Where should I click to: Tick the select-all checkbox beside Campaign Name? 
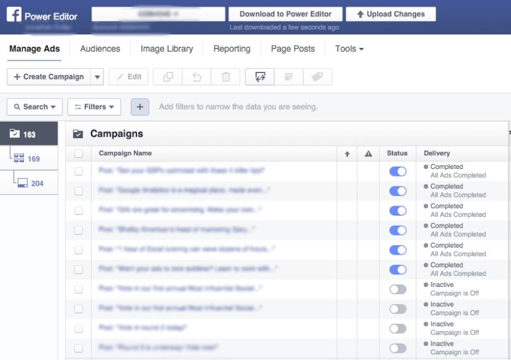[x=78, y=153]
